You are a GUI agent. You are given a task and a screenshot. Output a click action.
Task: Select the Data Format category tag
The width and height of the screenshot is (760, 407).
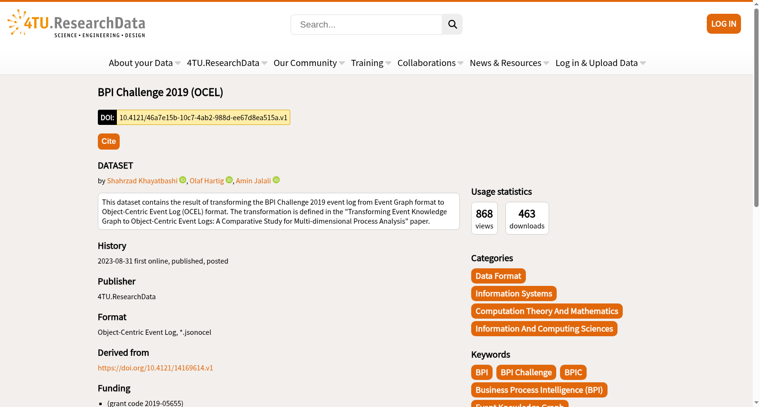point(498,276)
